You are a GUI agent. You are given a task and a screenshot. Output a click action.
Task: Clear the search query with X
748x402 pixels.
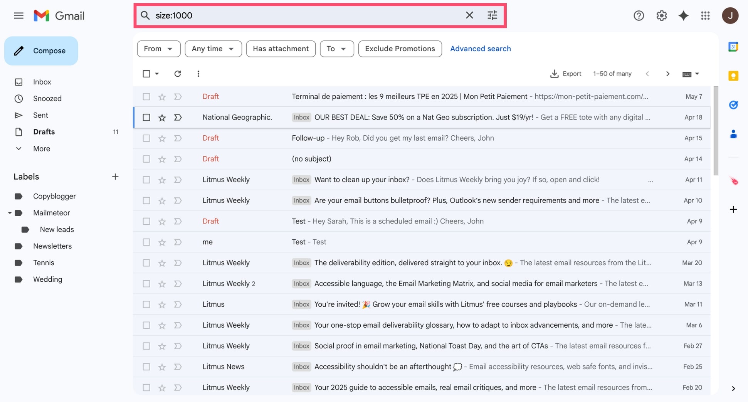(x=469, y=15)
